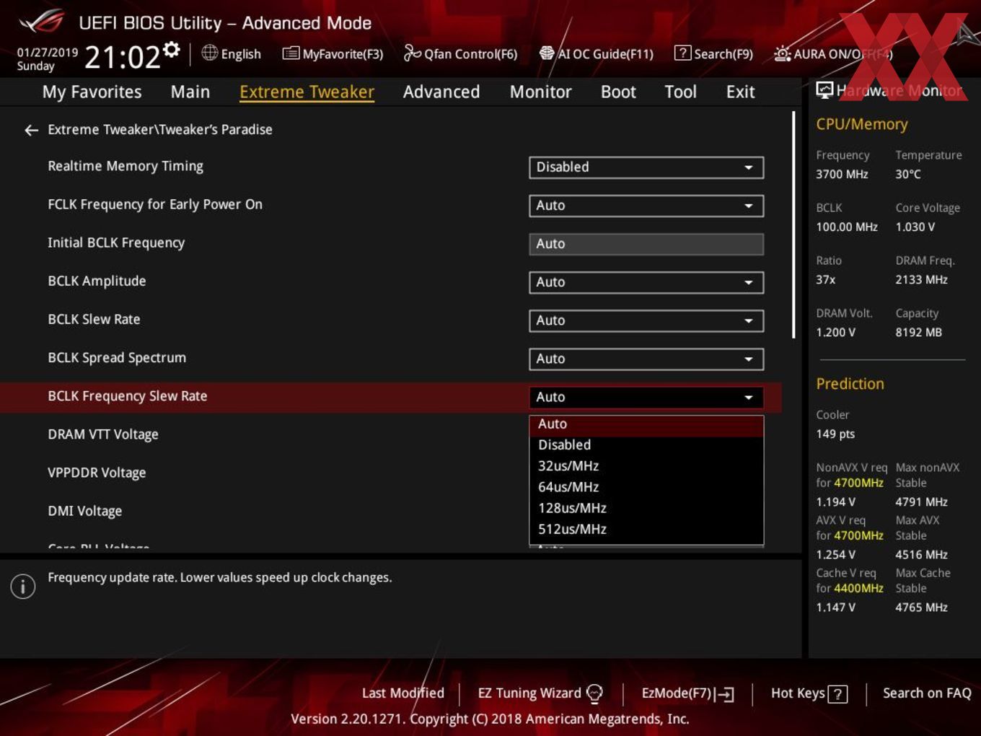The width and height of the screenshot is (981, 736).
Task: Click the Search(F9) question mark icon
Action: coord(682,53)
